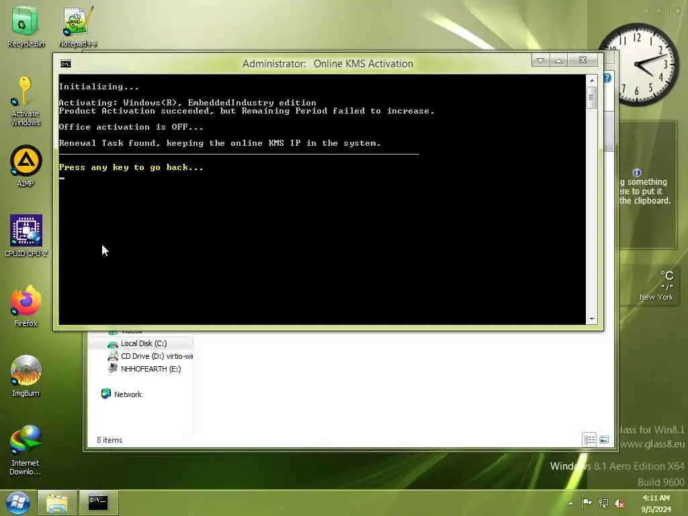Select the ImgBurn desktop icon
The image size is (688, 516).
coord(26,376)
